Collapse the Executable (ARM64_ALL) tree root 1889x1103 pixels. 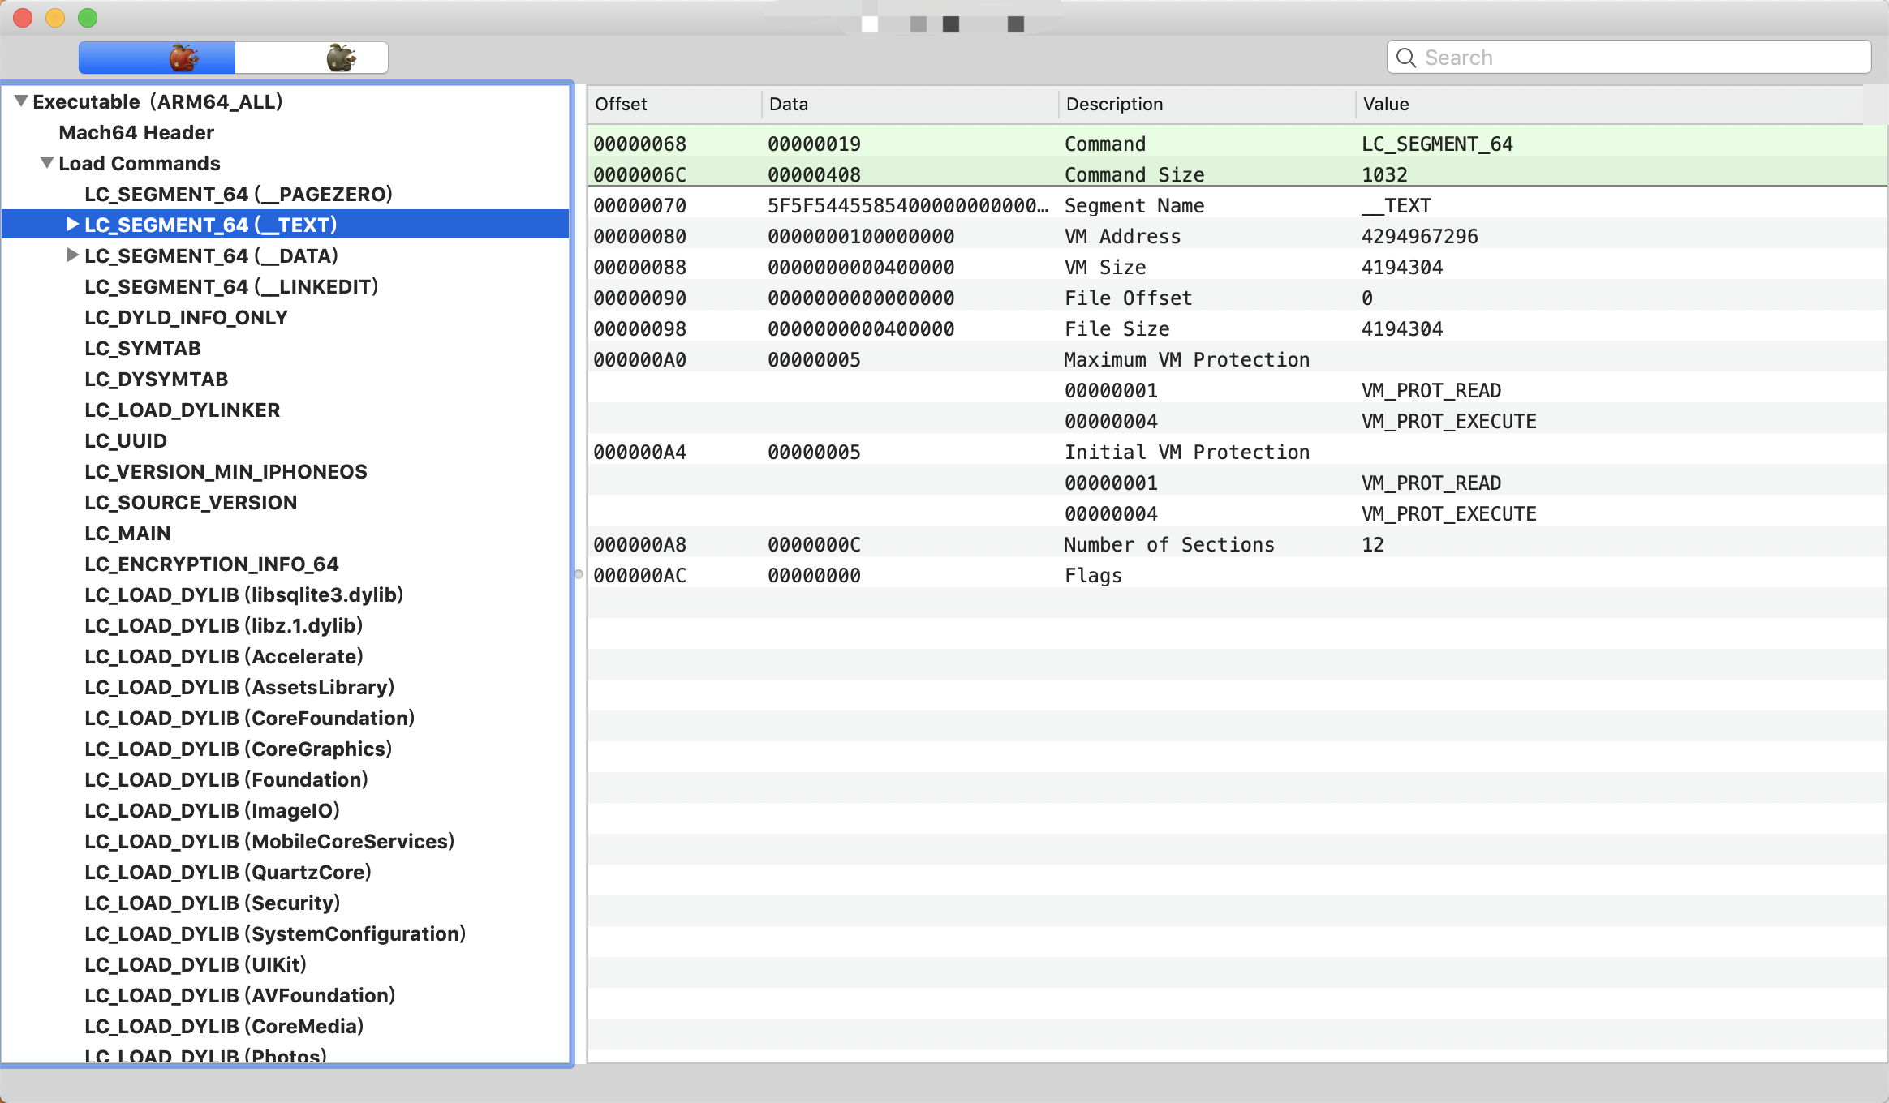(x=21, y=101)
